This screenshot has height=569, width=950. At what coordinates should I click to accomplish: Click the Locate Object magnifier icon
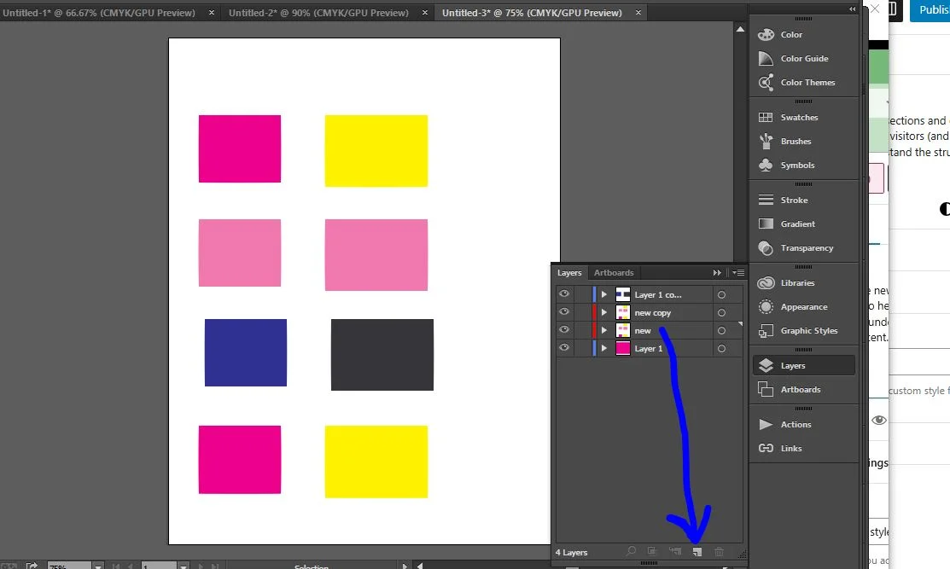tap(631, 552)
